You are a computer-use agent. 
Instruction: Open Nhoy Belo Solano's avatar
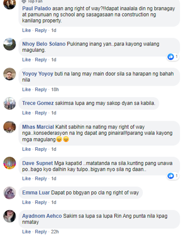[x=10, y=44]
